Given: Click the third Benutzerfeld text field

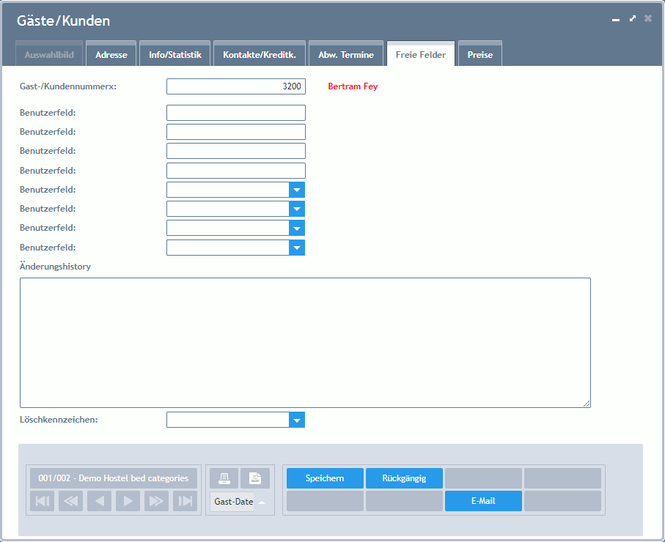Looking at the screenshot, I should tap(236, 151).
